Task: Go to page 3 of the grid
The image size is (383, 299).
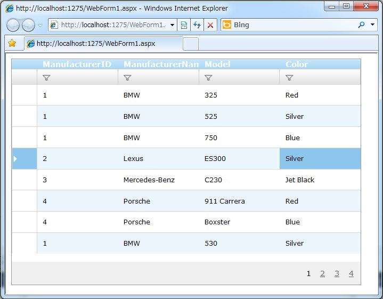Action: point(337,273)
